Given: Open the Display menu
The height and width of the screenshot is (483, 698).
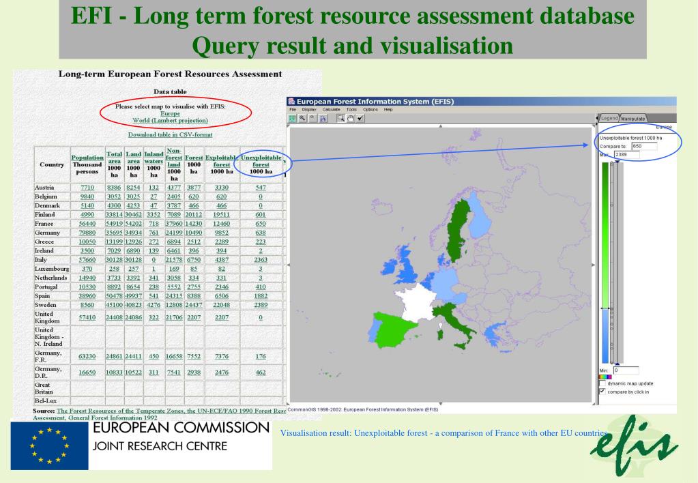Looking at the screenshot, I should [309, 110].
